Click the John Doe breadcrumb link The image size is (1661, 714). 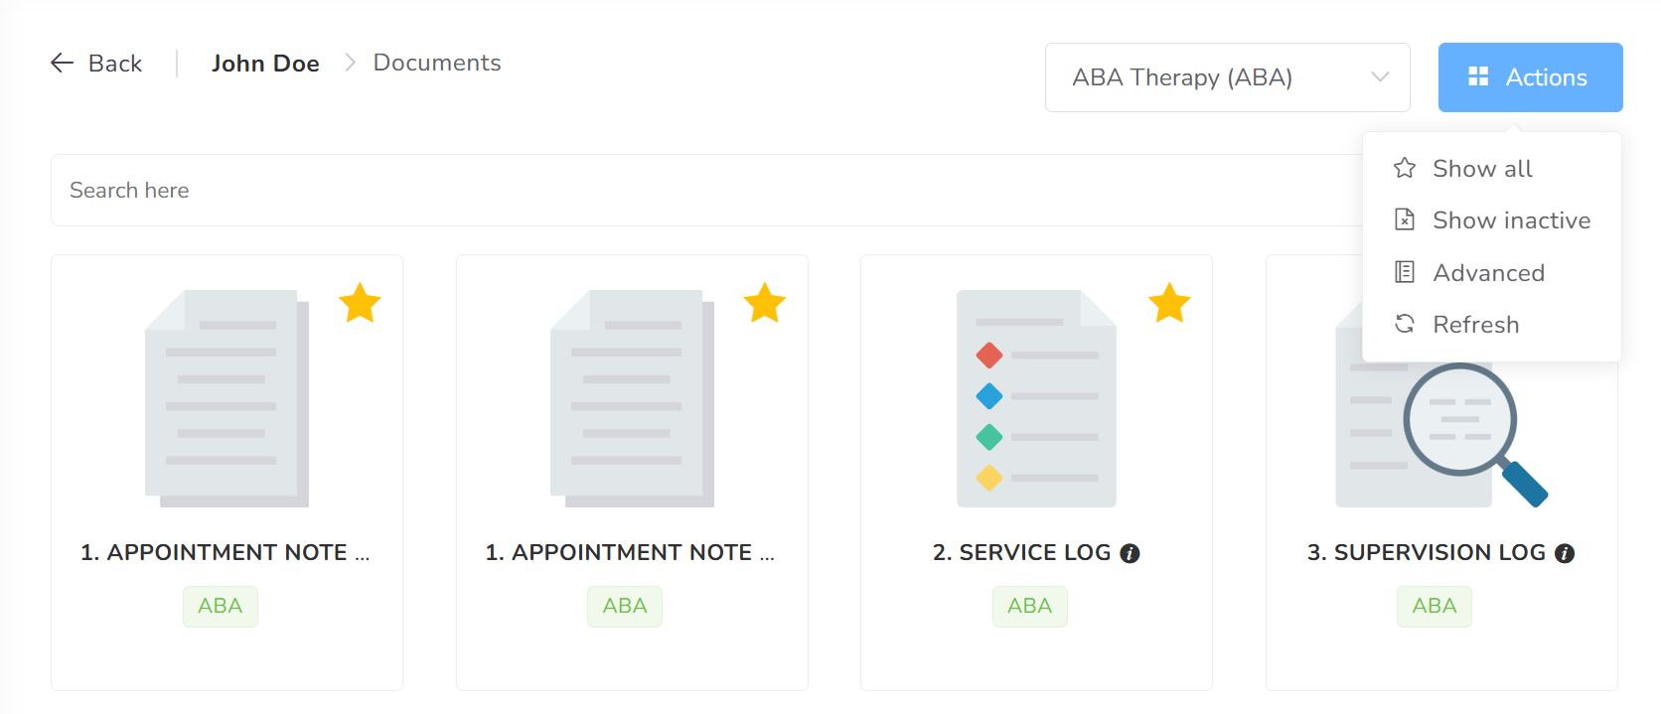point(265,64)
